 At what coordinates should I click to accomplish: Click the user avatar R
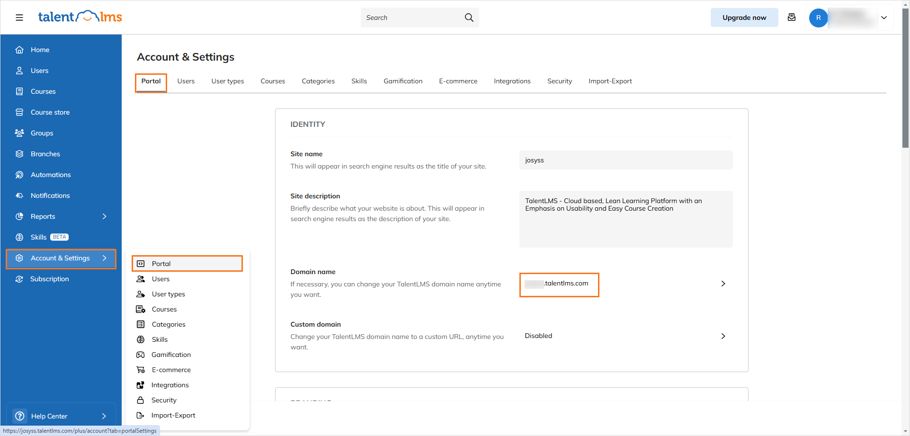point(818,18)
